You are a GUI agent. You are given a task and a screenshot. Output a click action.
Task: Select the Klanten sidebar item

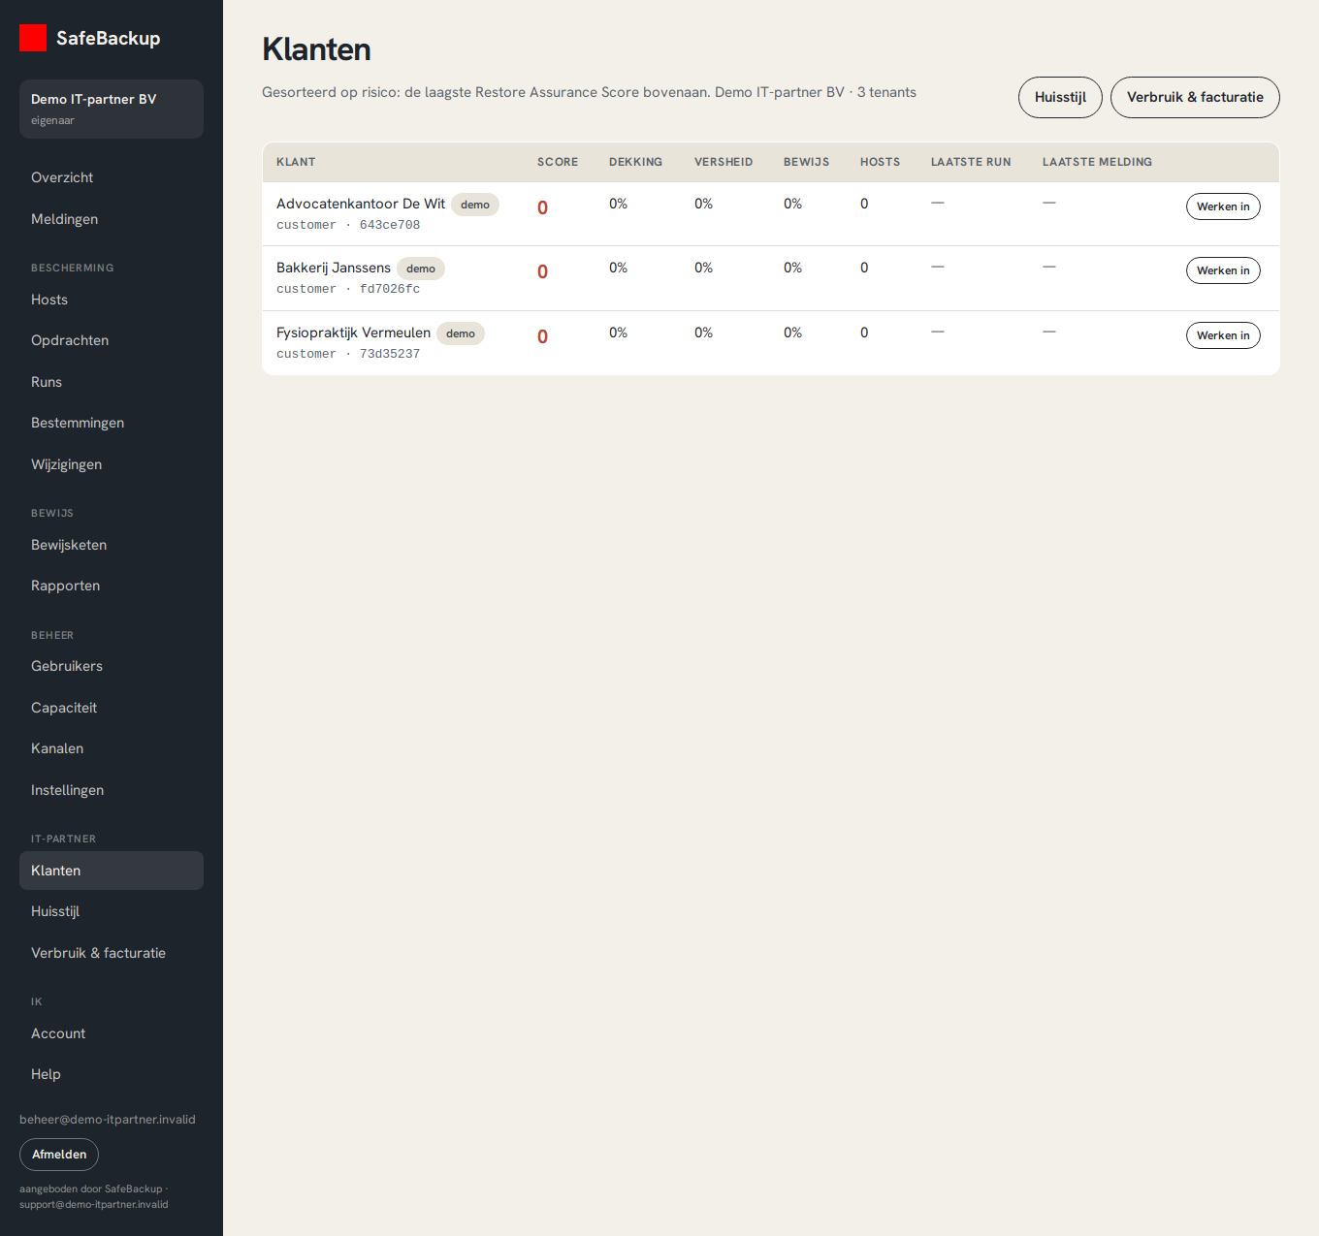click(x=112, y=871)
